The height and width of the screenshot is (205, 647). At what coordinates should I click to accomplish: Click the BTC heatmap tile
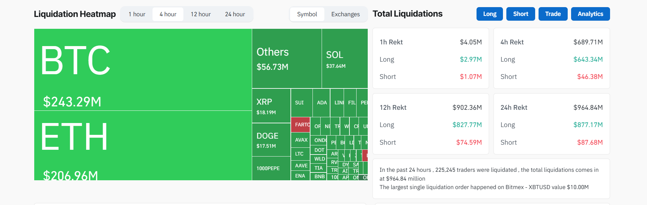click(x=143, y=69)
